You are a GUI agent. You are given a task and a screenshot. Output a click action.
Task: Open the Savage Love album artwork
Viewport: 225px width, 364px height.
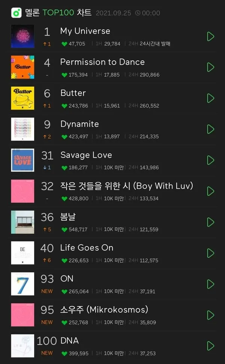[23, 160]
